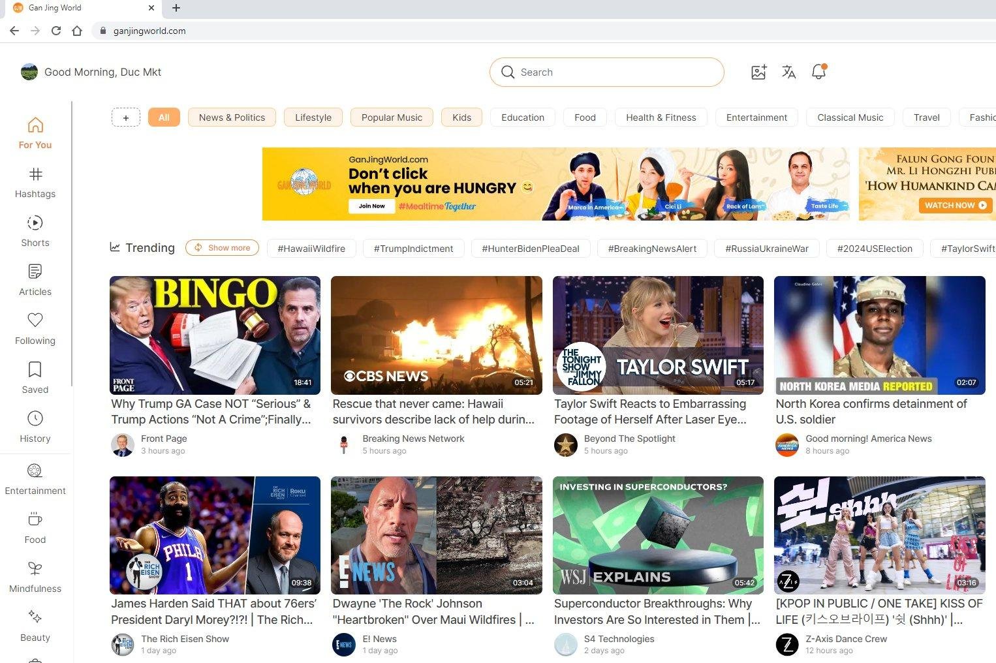Click the upload/create content icon
Image resolution: width=996 pixels, height=663 pixels.
(x=758, y=72)
